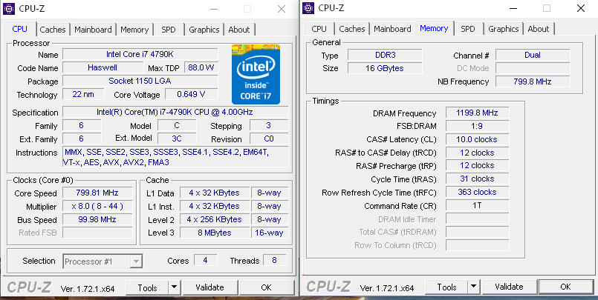The height and width of the screenshot is (300, 598).
Task: Click the Ext. Model value 3C
Action: click(177, 138)
